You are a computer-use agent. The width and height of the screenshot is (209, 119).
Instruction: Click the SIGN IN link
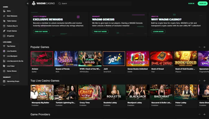[191, 4]
